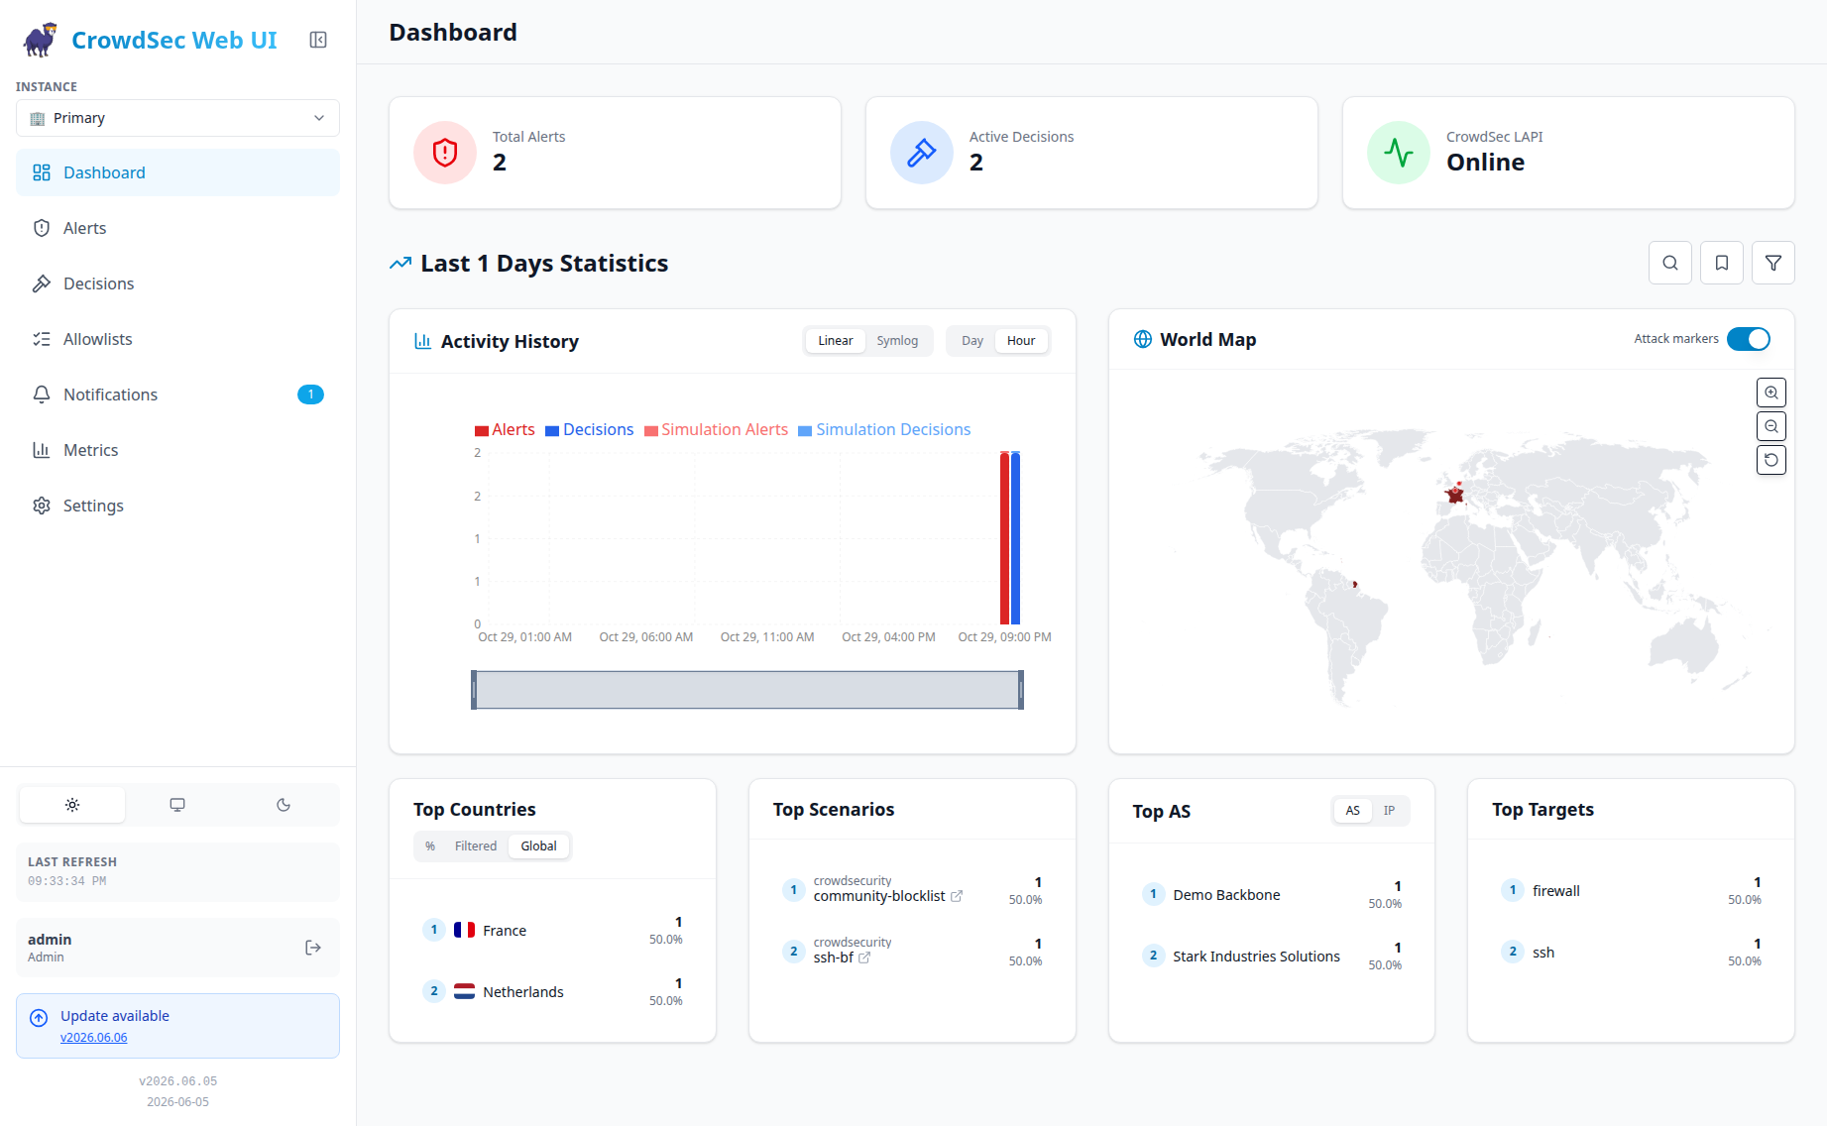Select Symlog scale for activity chart
The height and width of the screenshot is (1126, 1827).
pyautogui.click(x=897, y=341)
